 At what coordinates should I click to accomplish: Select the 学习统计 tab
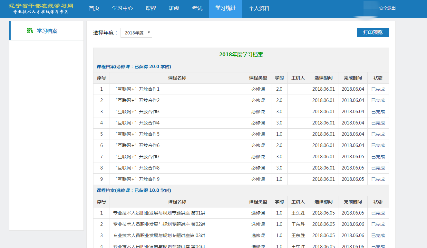226,9
